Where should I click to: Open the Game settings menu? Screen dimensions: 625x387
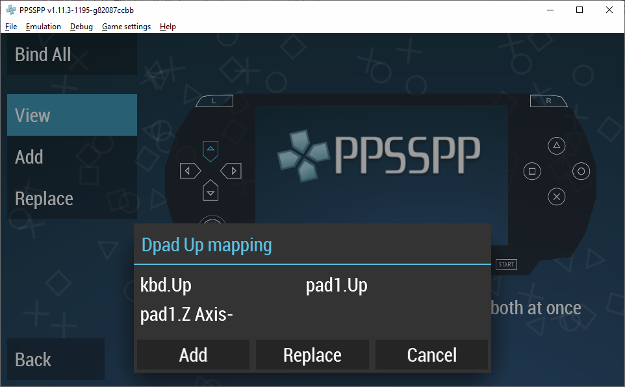(126, 27)
